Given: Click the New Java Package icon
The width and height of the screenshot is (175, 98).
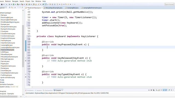Looking at the screenshot, I should [27, 4].
